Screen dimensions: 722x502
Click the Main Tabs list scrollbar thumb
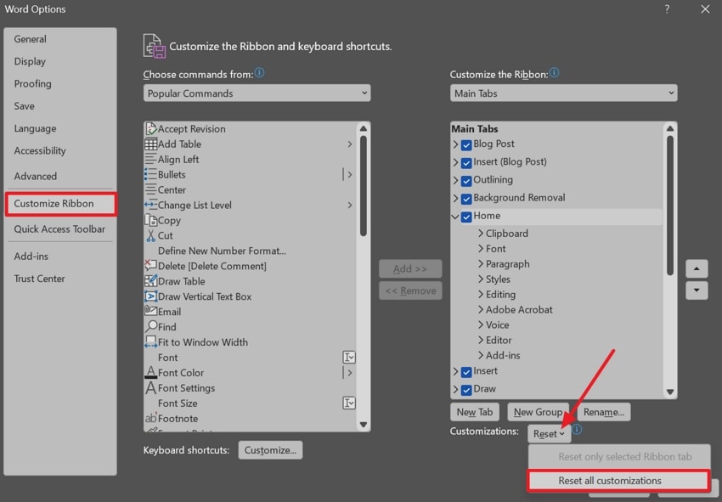click(x=670, y=206)
